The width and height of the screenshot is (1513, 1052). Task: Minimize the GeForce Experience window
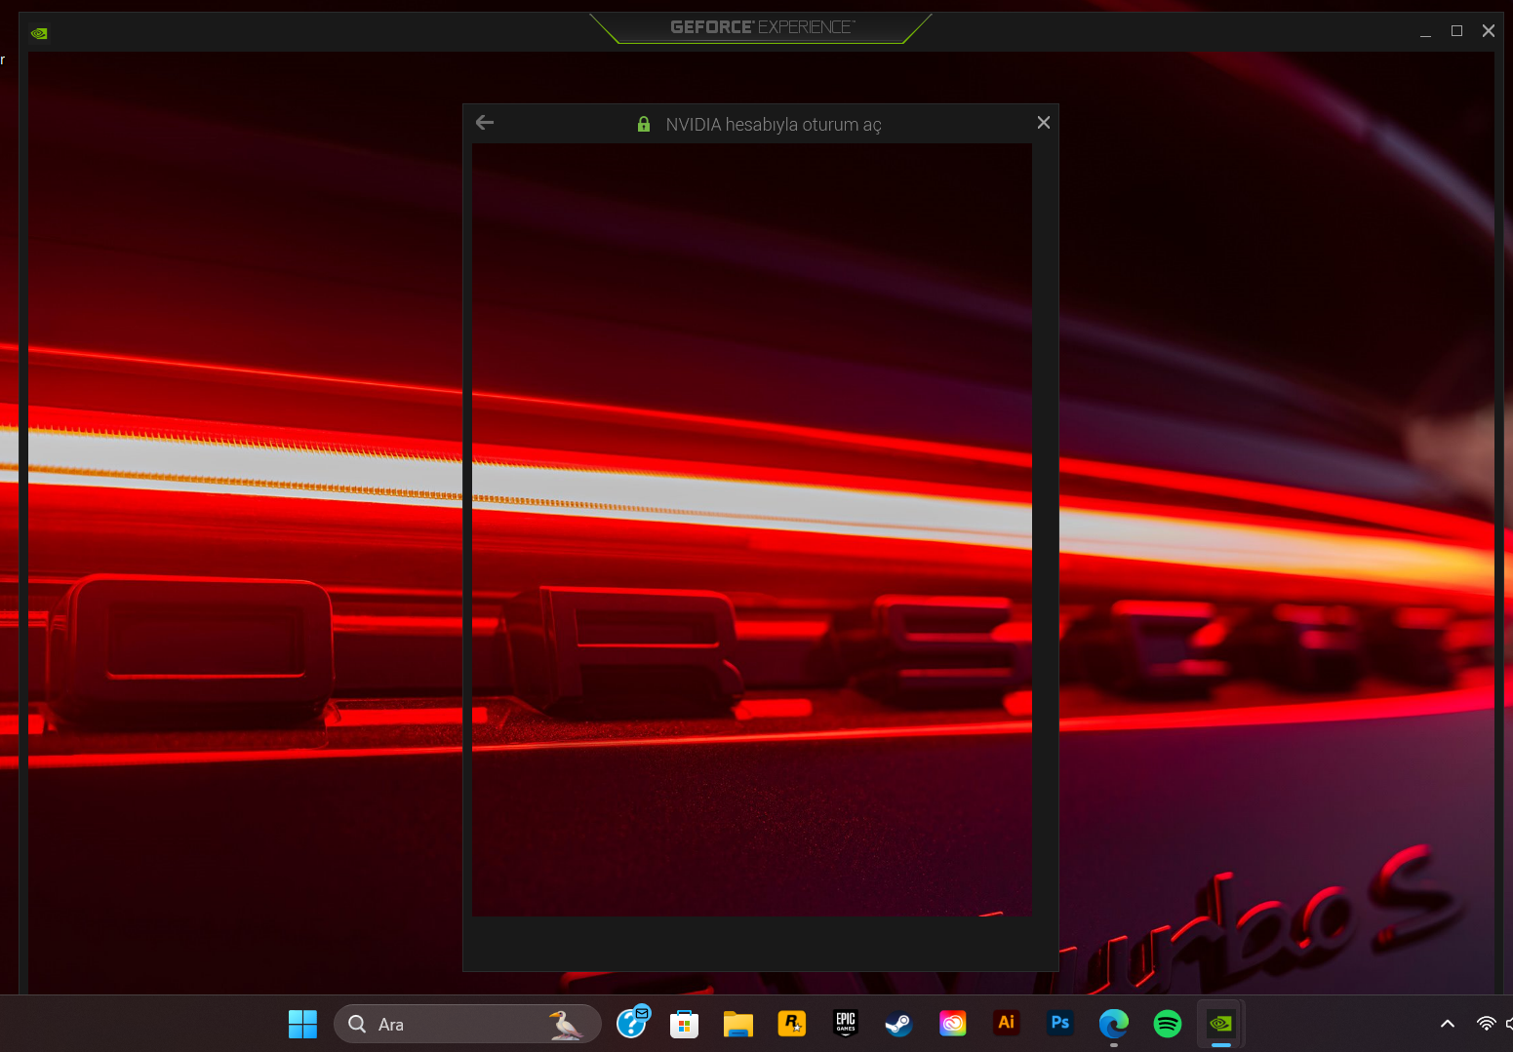[1425, 31]
